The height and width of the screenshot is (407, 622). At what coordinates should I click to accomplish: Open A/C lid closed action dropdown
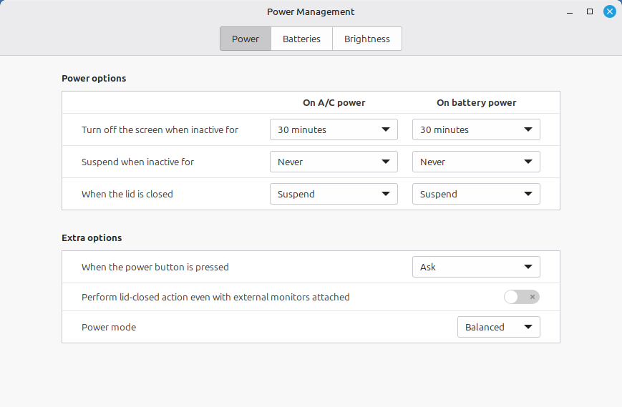point(334,194)
